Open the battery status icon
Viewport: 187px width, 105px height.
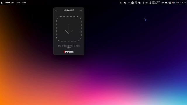[167, 3]
